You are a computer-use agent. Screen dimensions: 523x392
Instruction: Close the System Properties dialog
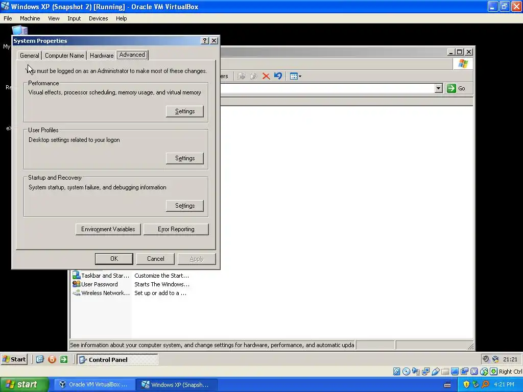(214, 41)
